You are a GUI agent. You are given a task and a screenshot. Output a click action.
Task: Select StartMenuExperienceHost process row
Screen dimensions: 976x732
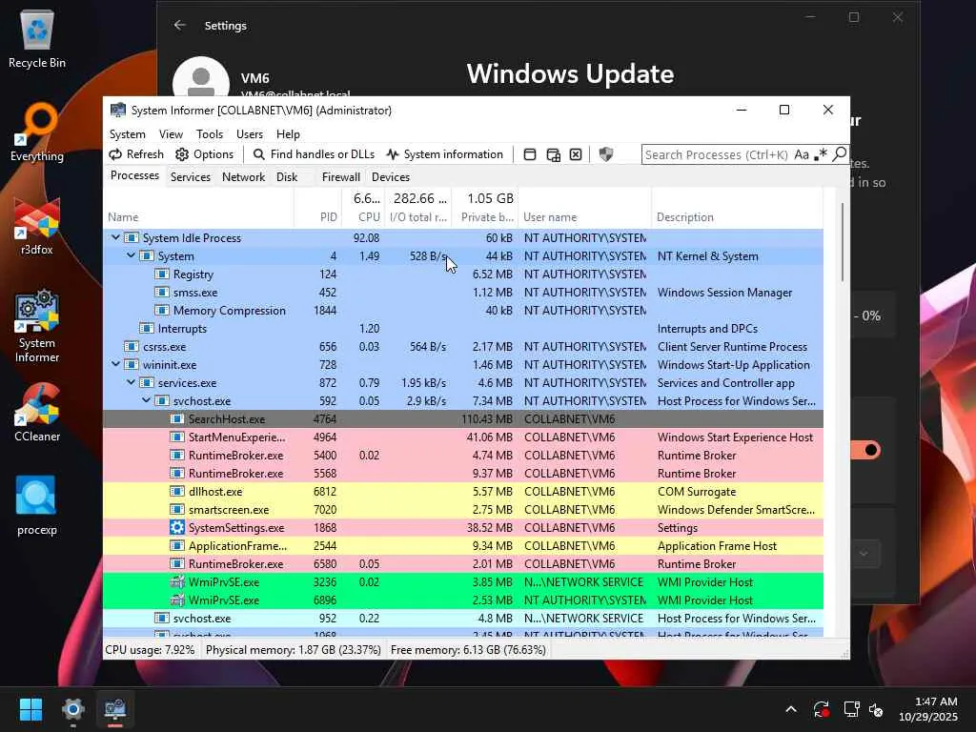[463, 437]
